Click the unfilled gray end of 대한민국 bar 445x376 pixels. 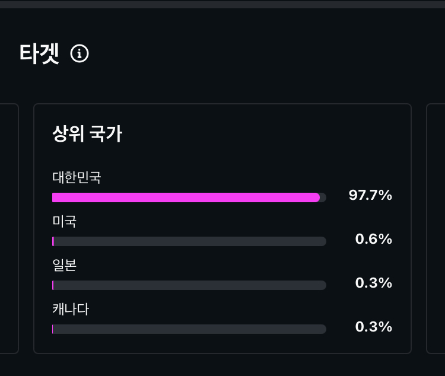(x=323, y=197)
